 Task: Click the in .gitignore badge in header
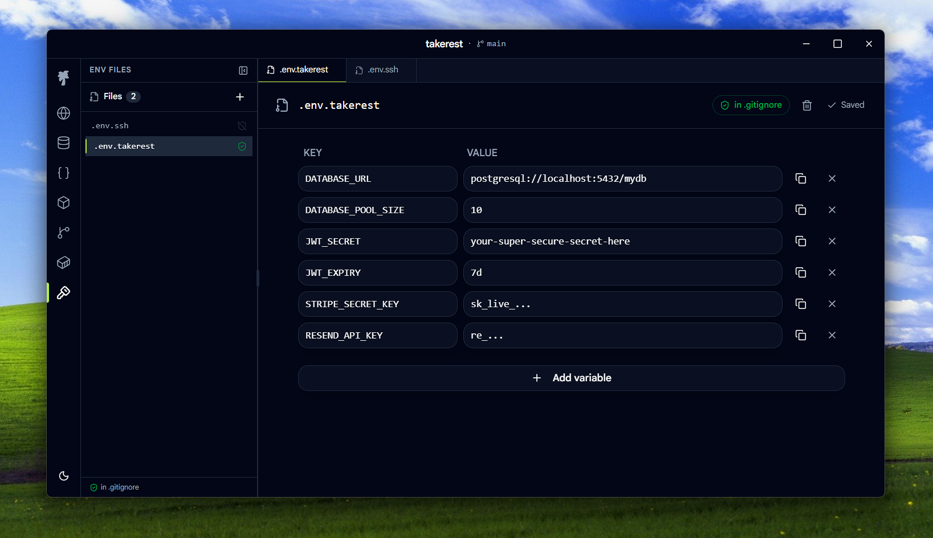[x=751, y=105]
